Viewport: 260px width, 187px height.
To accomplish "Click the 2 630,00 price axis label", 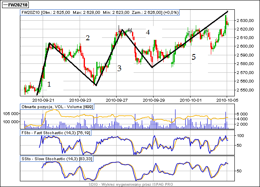I will coord(245,20).
